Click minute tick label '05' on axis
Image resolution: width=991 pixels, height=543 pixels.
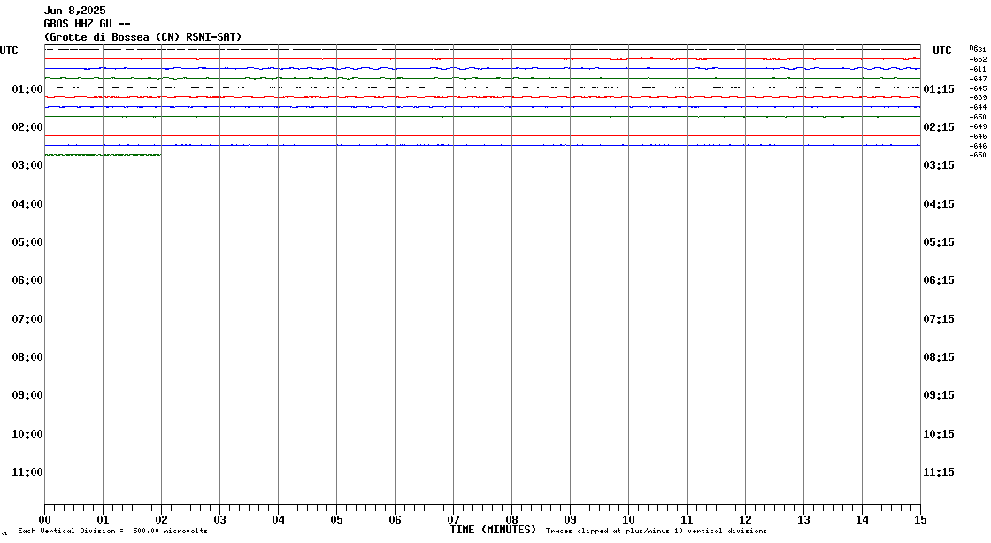(336, 520)
